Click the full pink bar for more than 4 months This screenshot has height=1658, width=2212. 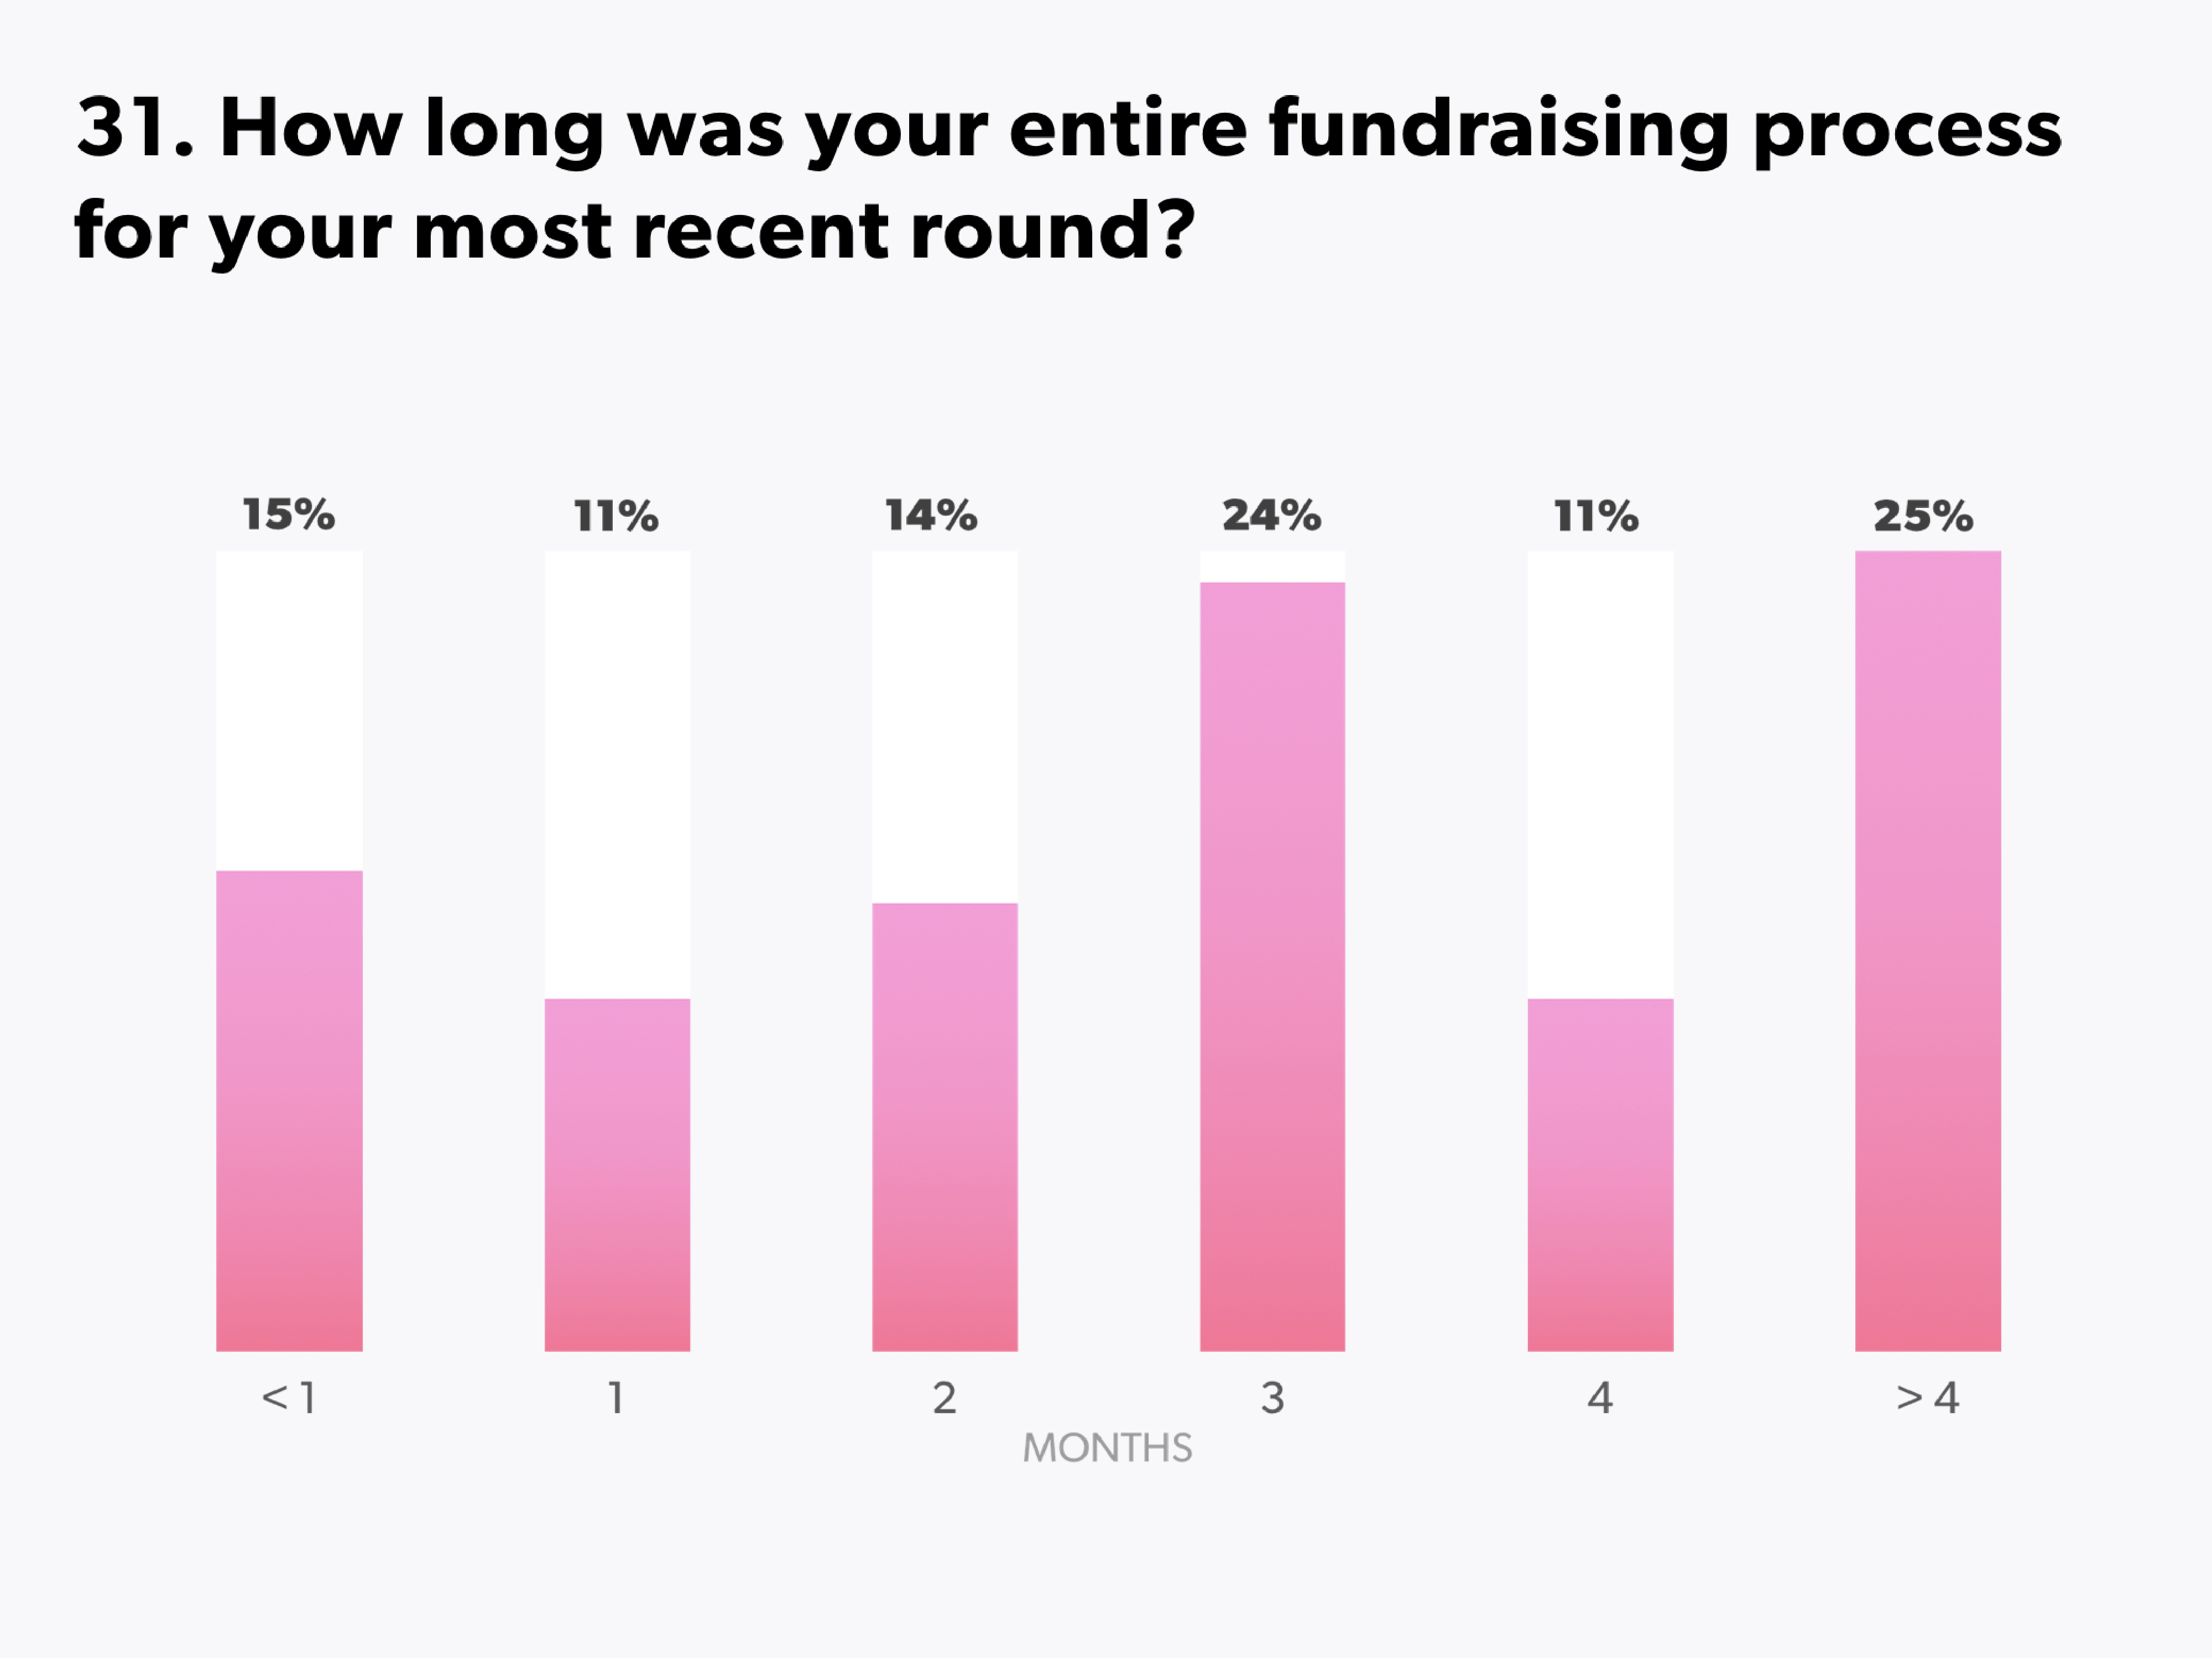(1928, 951)
